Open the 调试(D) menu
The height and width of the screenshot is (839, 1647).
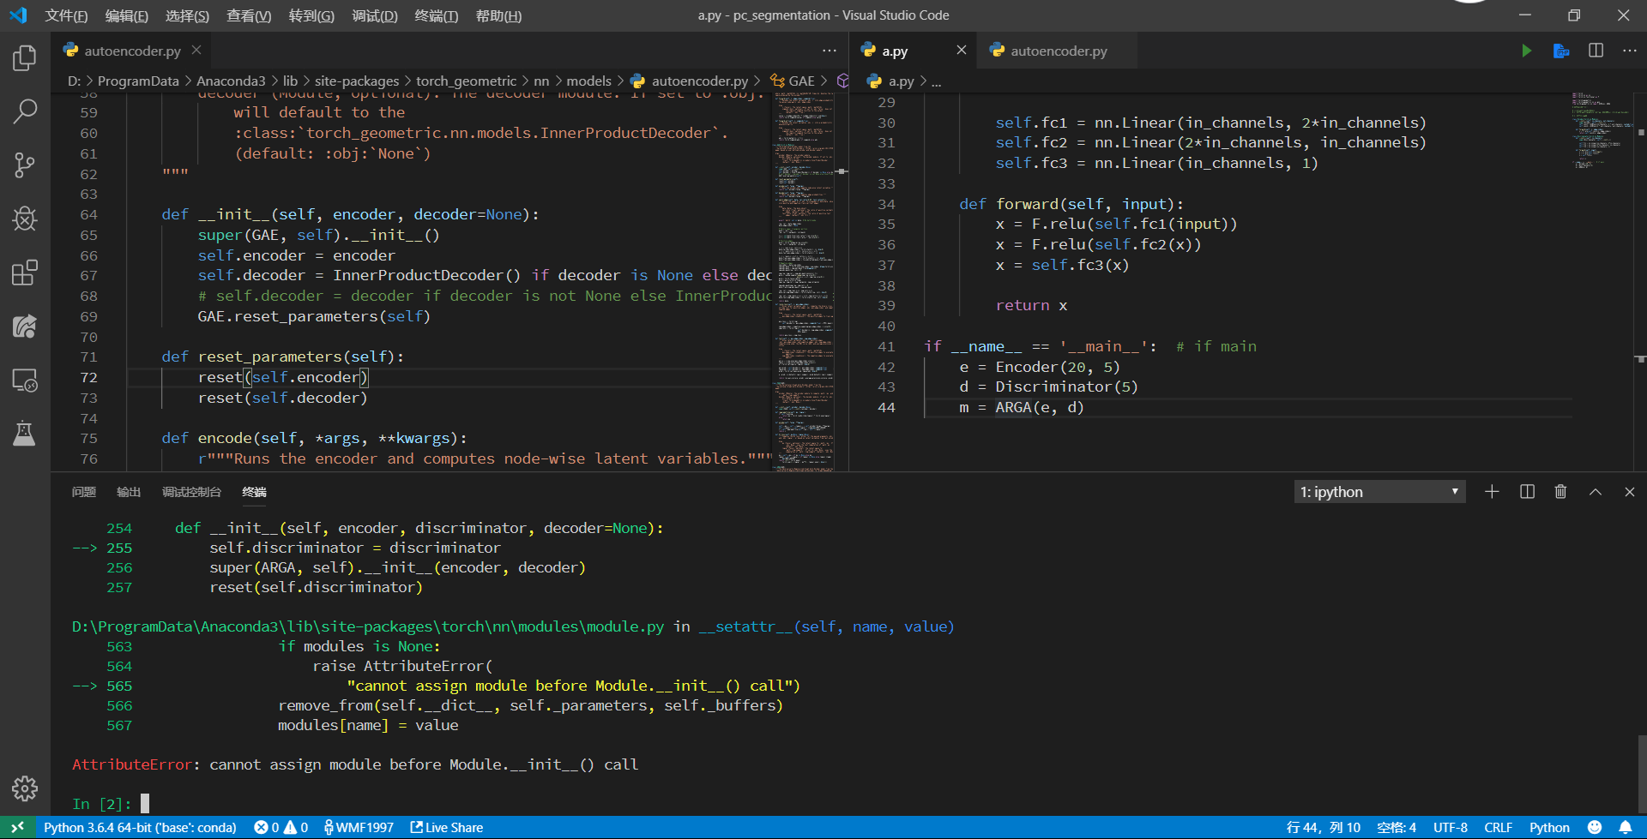click(x=375, y=15)
